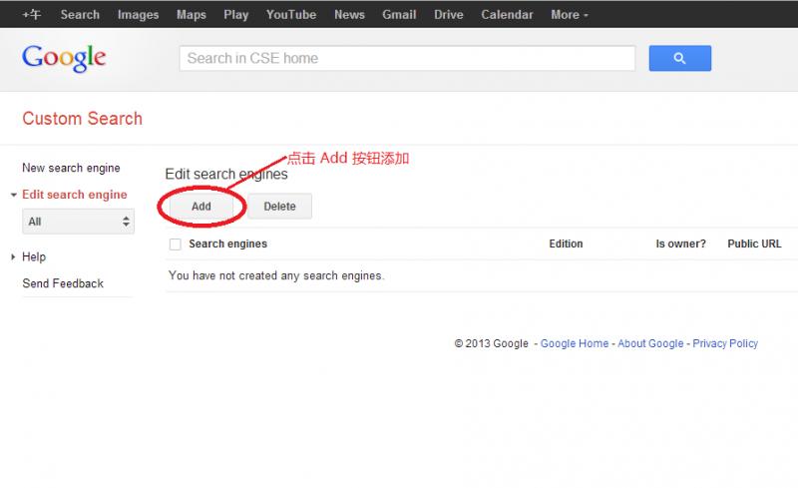Open the More menu in top bar
The width and height of the screenshot is (798, 488).
(x=569, y=15)
